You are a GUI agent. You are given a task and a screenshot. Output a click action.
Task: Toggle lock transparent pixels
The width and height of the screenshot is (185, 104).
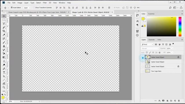point(147,53)
